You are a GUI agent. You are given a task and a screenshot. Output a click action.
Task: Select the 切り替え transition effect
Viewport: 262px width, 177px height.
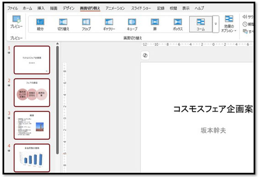[x=63, y=24]
